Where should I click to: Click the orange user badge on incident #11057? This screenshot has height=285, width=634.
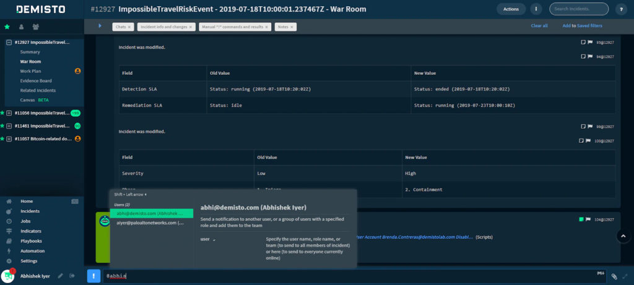pyautogui.click(x=77, y=138)
